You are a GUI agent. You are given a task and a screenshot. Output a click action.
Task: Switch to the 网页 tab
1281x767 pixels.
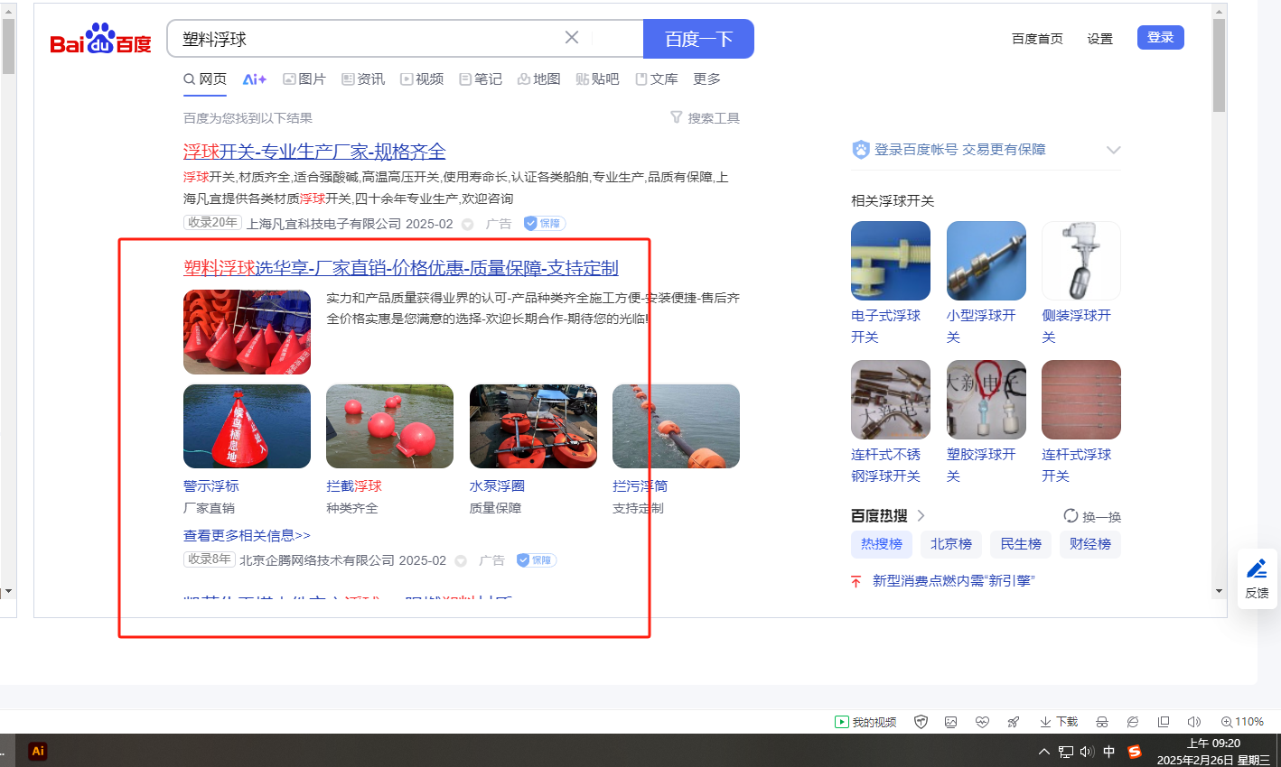coord(205,79)
